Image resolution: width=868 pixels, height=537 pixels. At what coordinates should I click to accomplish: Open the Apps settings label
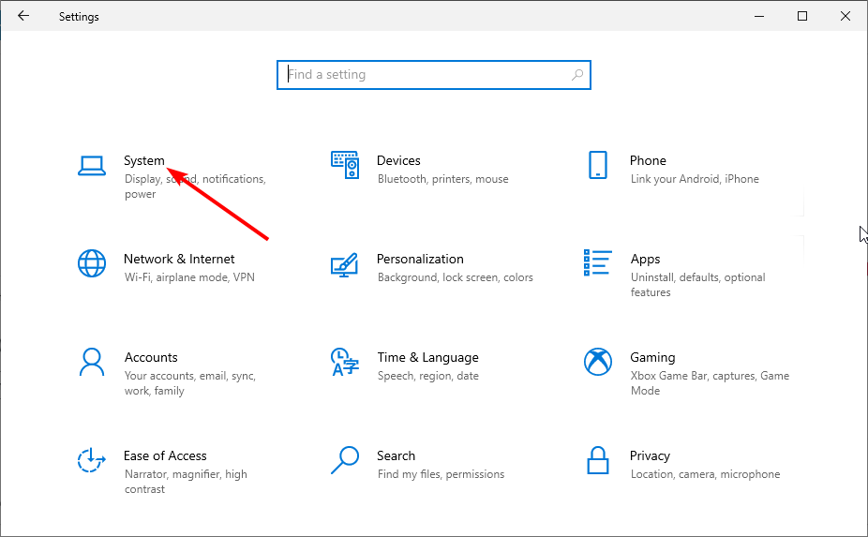pos(645,259)
